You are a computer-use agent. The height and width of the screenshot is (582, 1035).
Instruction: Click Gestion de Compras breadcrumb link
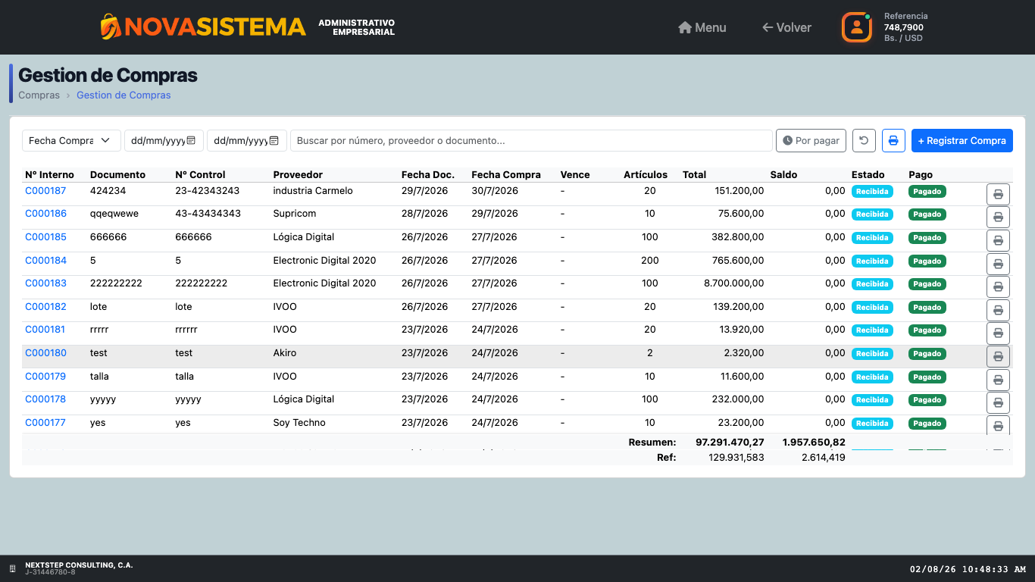point(124,95)
